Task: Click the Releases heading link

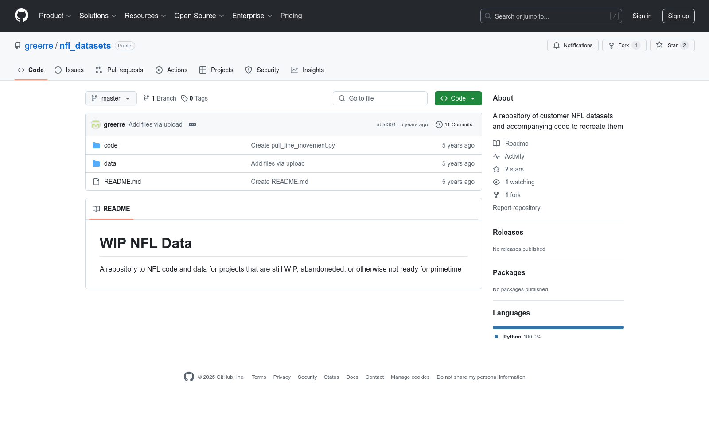Action: [x=508, y=232]
